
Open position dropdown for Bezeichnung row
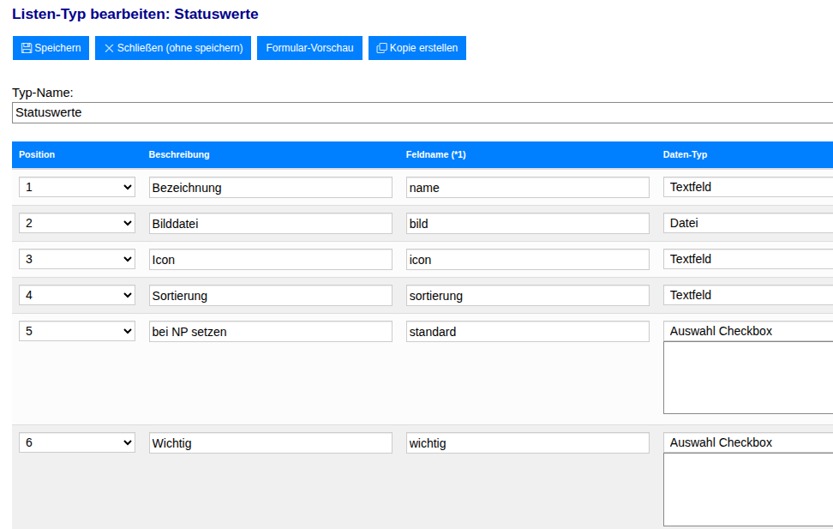click(x=77, y=187)
